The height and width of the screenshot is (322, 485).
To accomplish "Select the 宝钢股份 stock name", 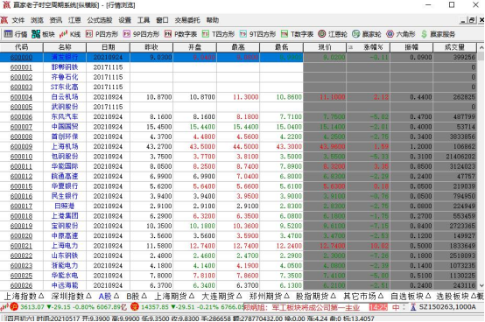I will (x=65, y=226).
